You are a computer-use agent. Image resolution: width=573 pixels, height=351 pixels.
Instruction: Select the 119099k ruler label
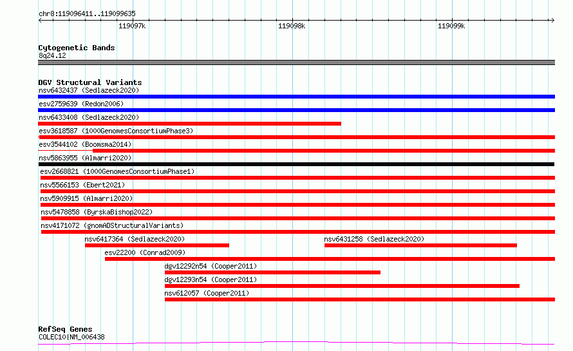tap(451, 26)
